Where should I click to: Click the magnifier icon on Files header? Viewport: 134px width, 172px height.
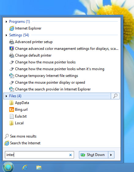click(x=115, y=96)
